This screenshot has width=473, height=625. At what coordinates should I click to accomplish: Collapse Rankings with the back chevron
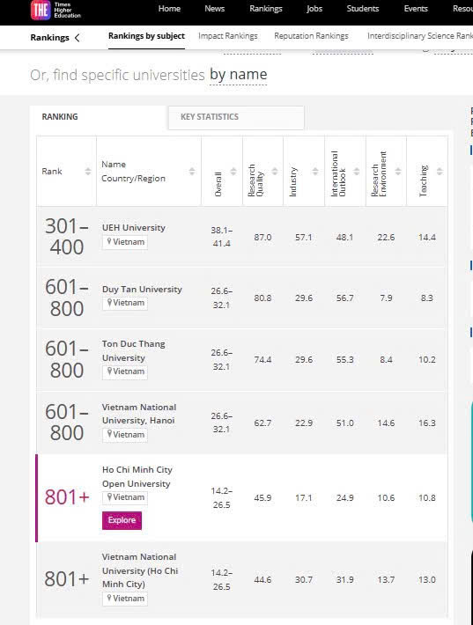point(78,38)
